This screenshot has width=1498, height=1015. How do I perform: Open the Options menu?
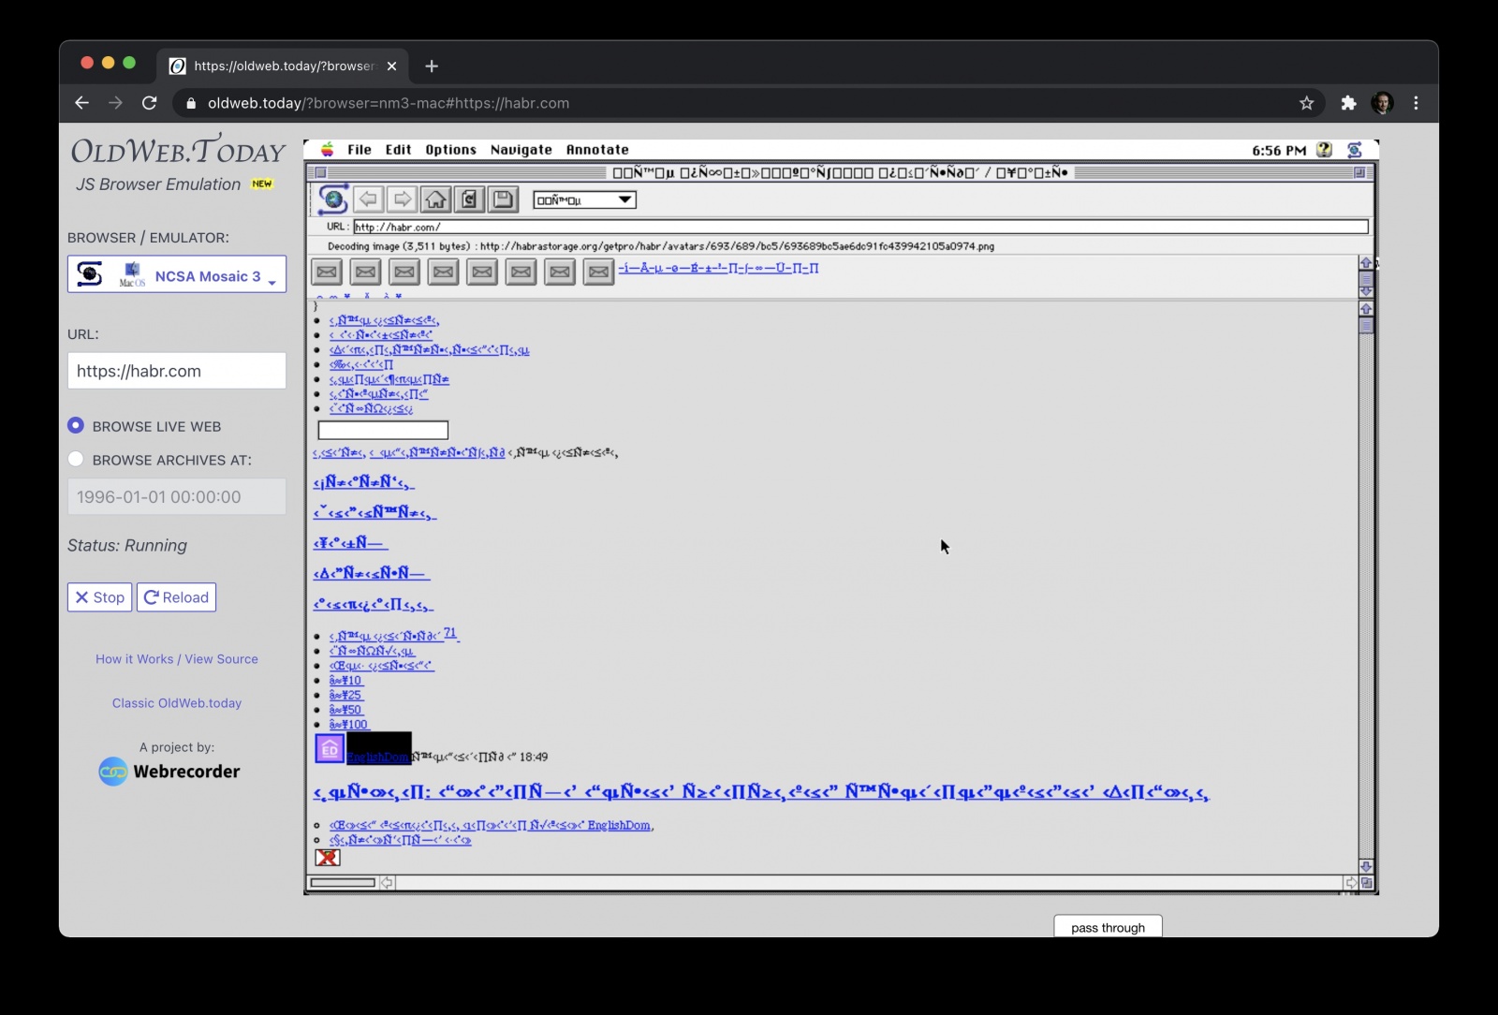[450, 150]
